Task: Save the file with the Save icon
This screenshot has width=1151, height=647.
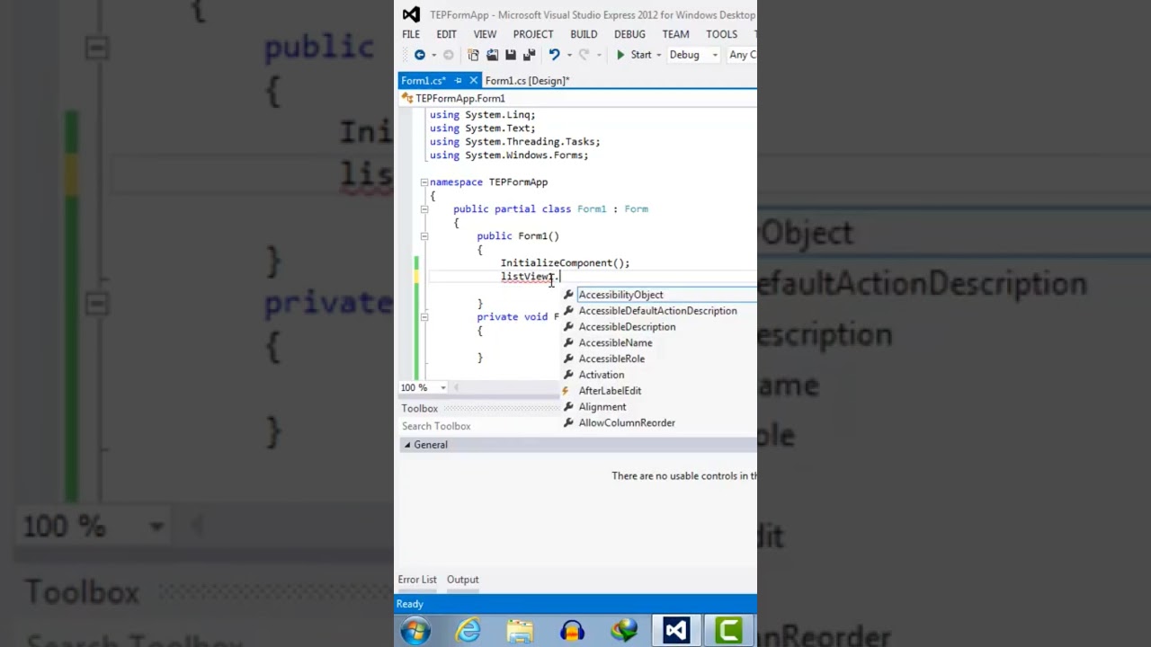Action: (512, 55)
